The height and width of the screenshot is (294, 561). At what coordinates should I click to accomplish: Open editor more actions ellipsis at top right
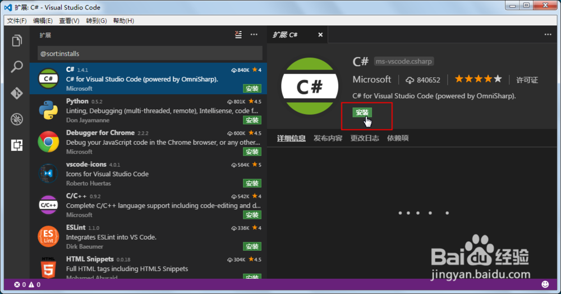pyautogui.click(x=548, y=35)
